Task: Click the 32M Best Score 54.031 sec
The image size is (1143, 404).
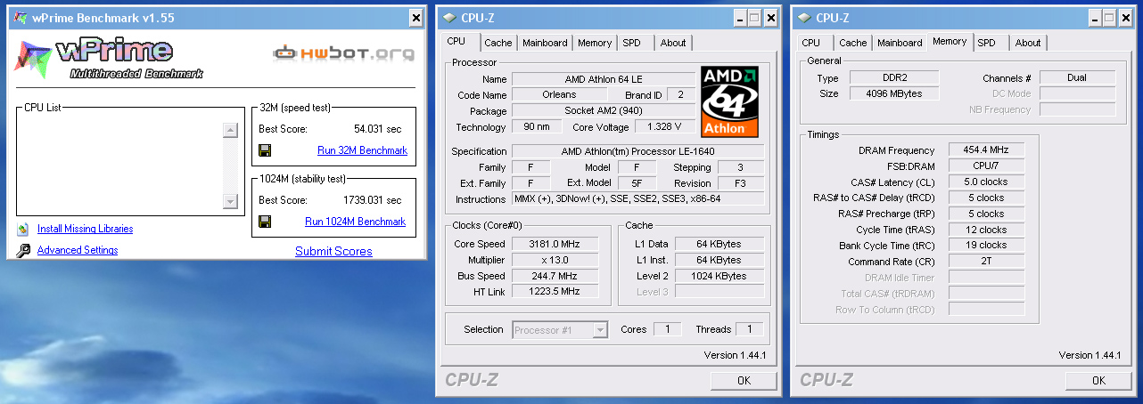Action: click(x=378, y=128)
